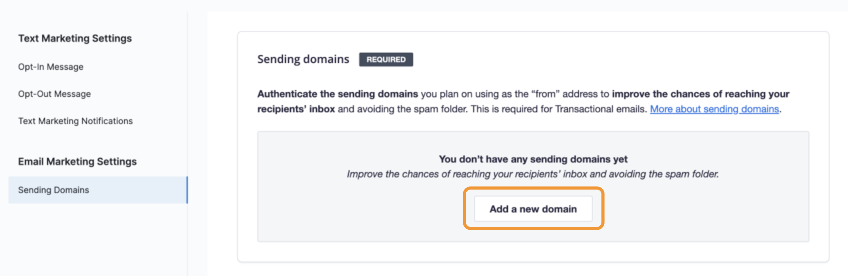Image resolution: width=848 pixels, height=276 pixels.
Task: Click "You don't have any sending domains yet"
Action: pos(533,159)
